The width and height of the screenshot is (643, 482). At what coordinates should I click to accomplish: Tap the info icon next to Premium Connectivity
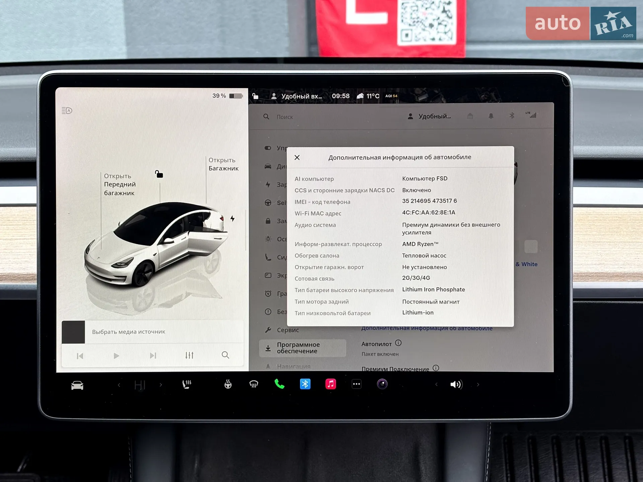click(436, 368)
